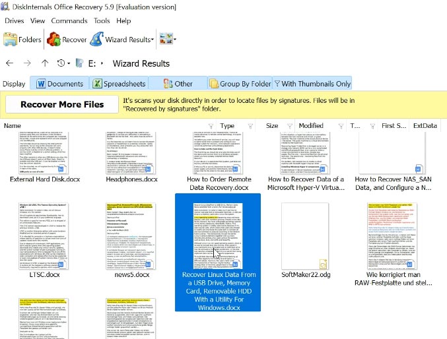447x339 pixels.
Task: Click the Recover toolbar button
Action: click(x=67, y=40)
